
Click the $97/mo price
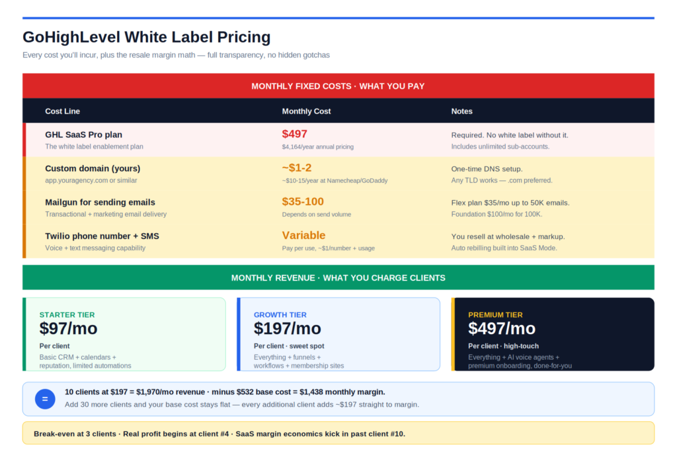click(x=68, y=329)
